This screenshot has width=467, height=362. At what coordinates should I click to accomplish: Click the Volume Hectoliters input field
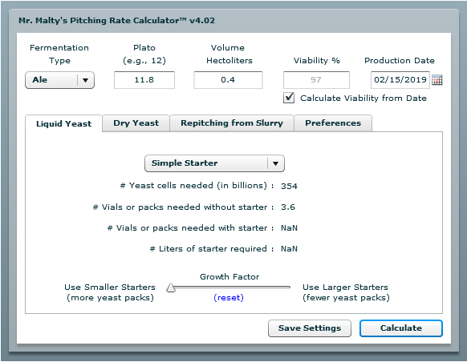pos(228,80)
